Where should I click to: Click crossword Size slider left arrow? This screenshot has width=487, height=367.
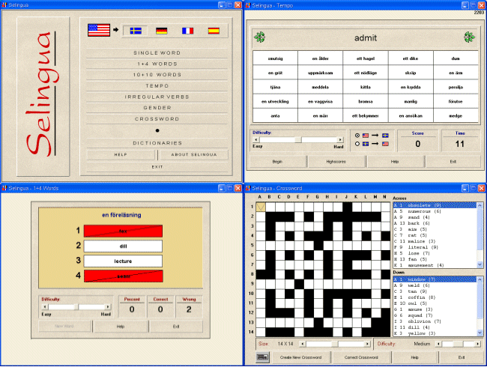click(303, 344)
